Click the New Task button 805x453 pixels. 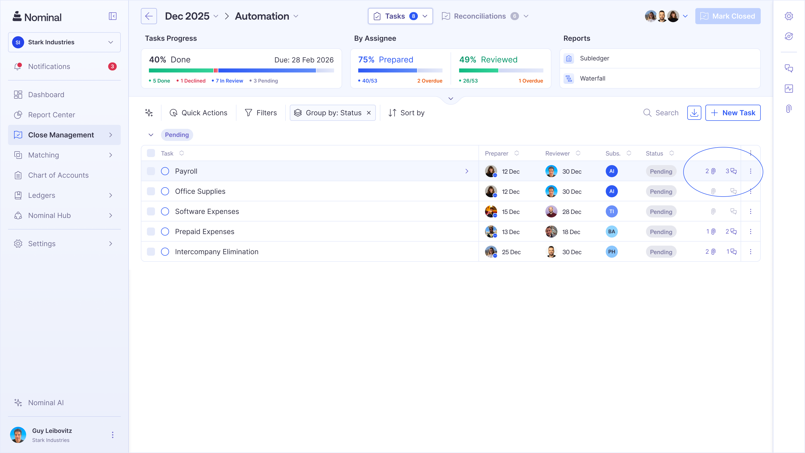coord(733,113)
